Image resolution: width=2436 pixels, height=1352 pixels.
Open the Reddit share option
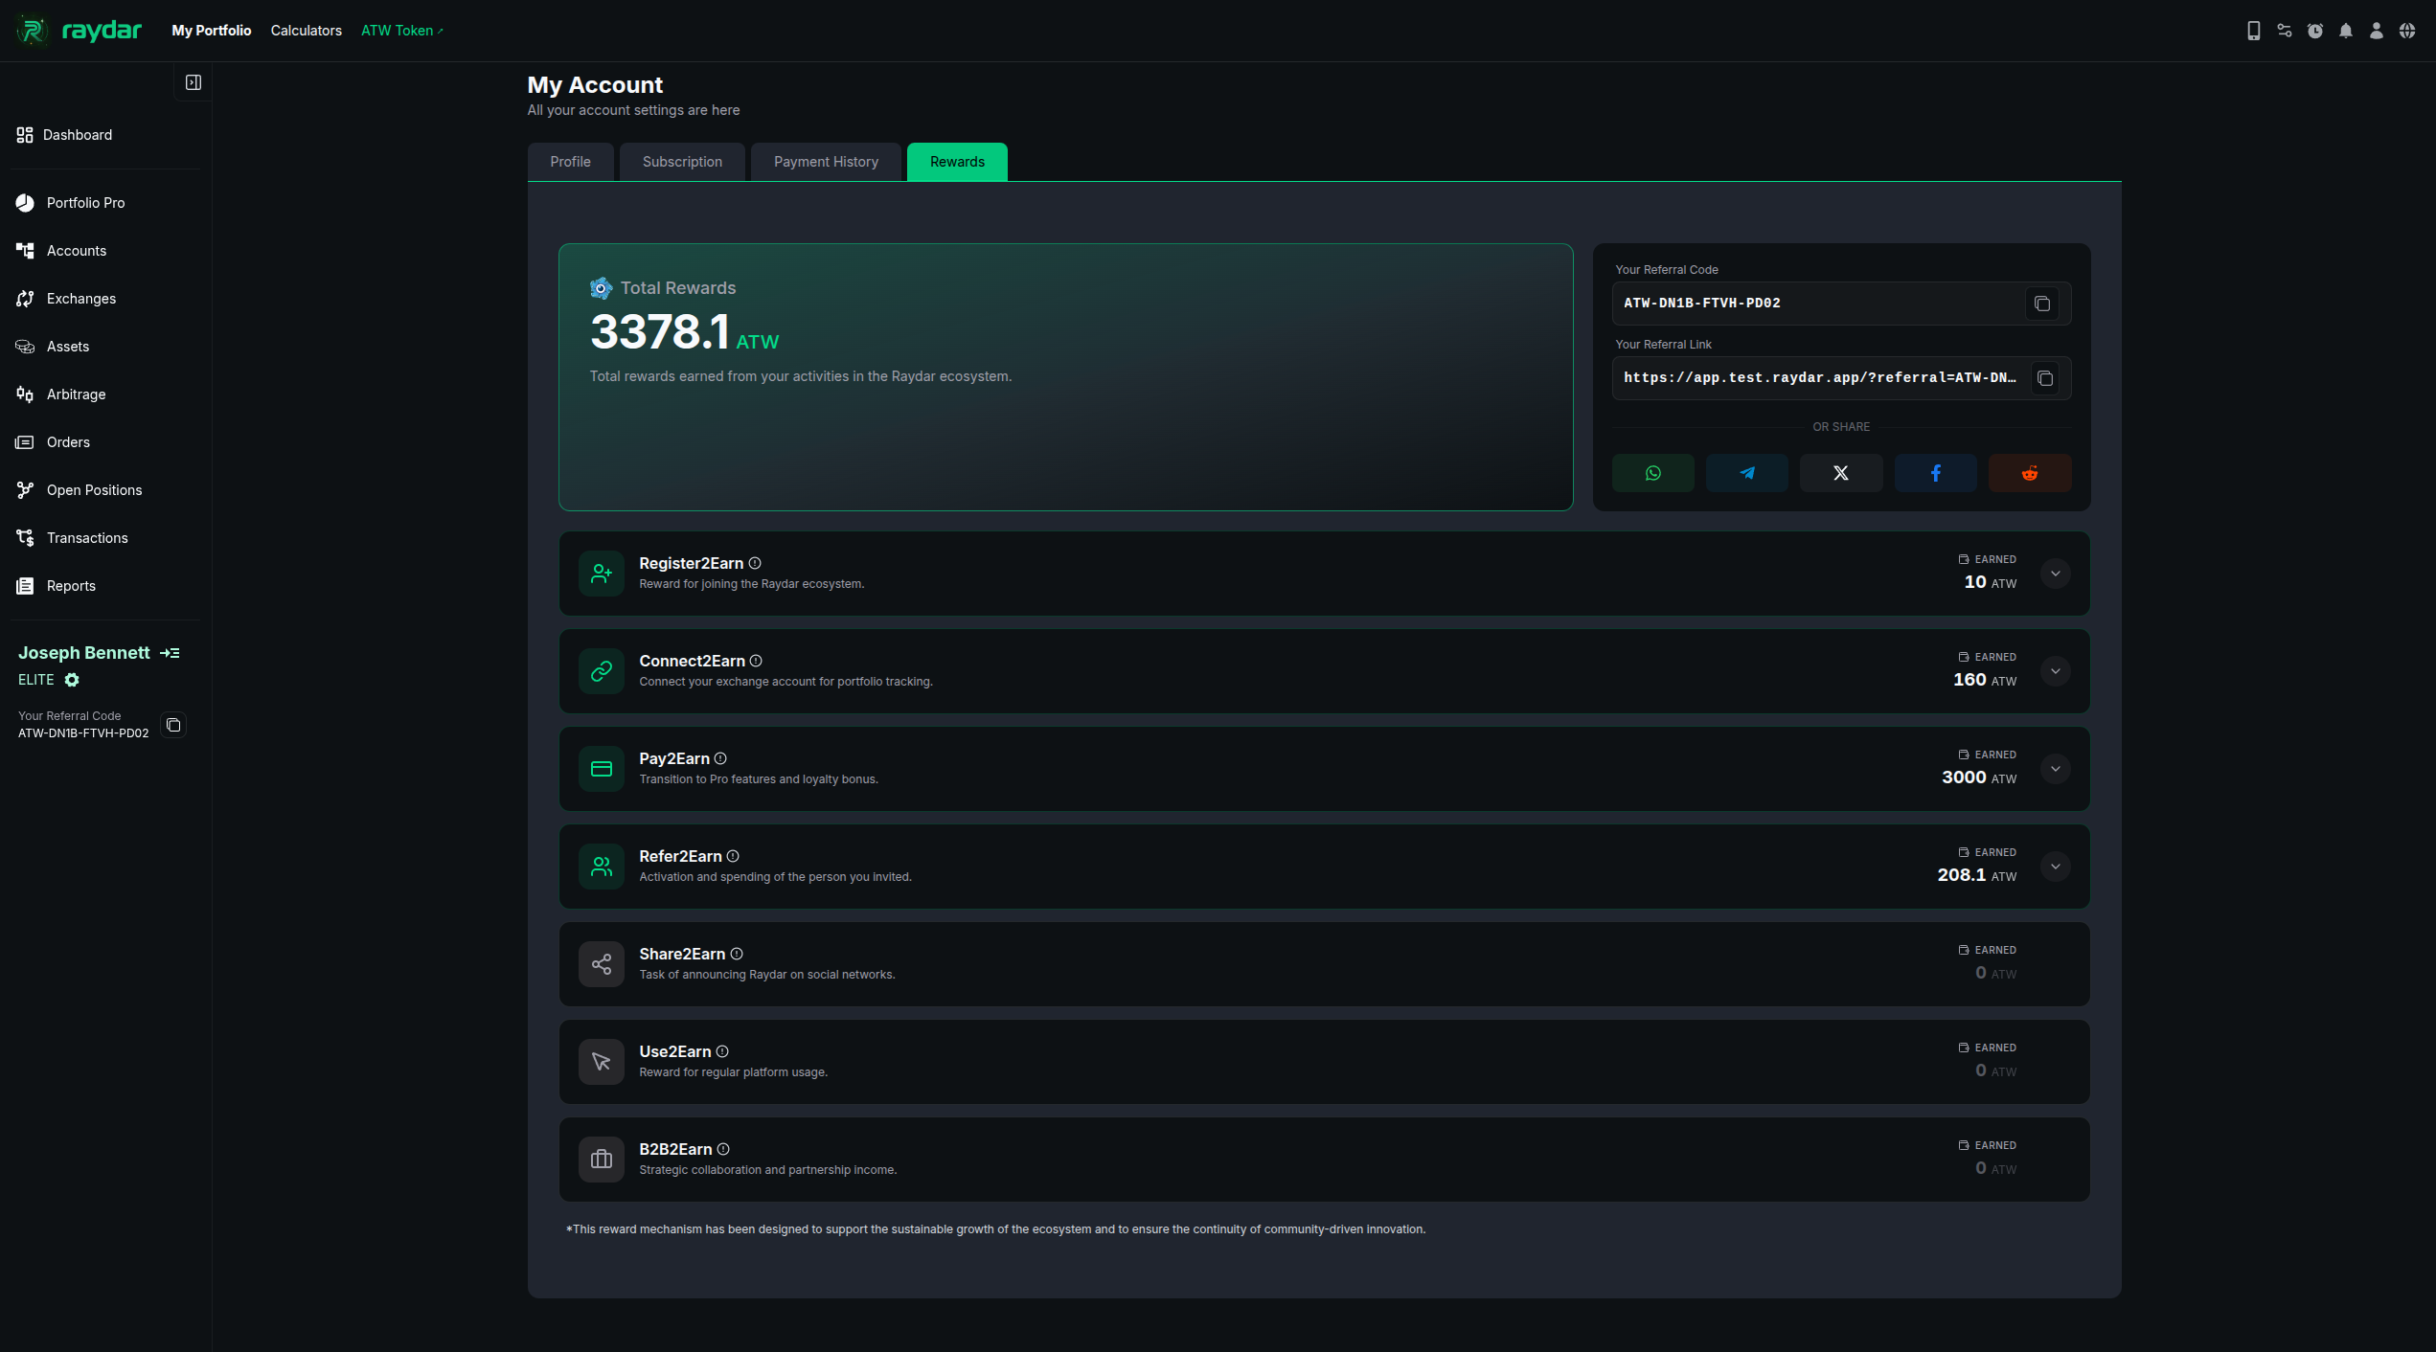(x=2030, y=472)
